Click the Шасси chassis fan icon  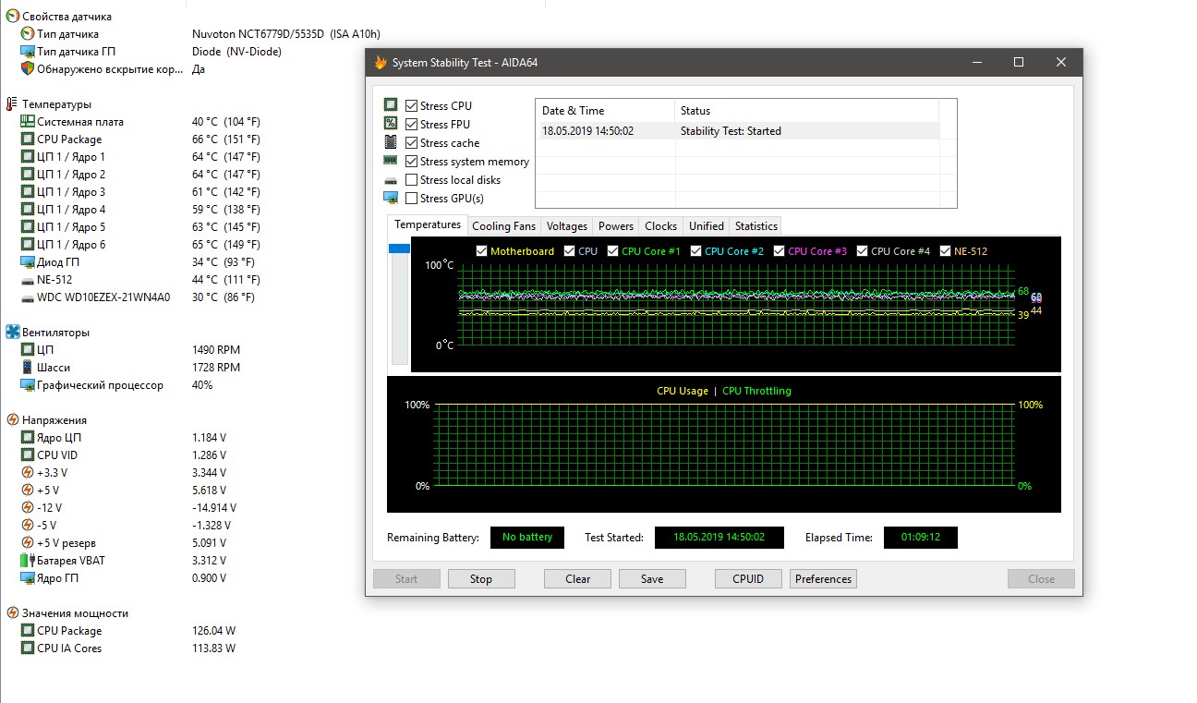[x=28, y=368]
